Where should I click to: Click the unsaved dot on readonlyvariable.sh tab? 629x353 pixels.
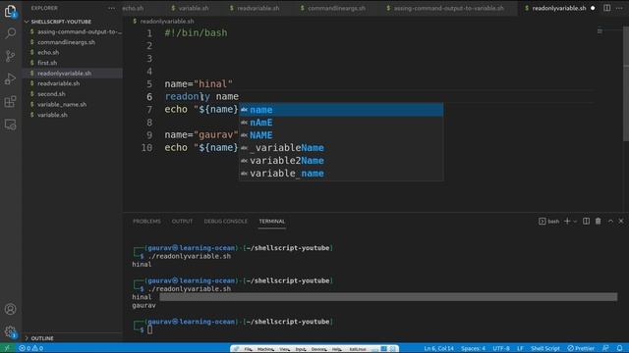(x=593, y=8)
